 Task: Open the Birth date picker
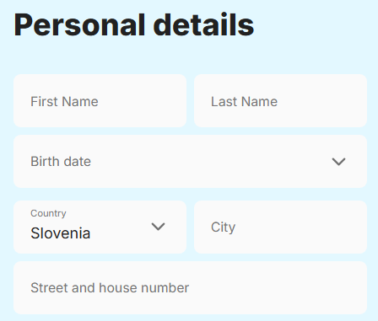click(190, 162)
